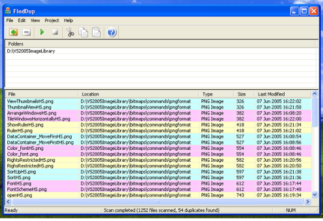The image size is (323, 221).
Task: Sort by the Last Modified column header
Action: (282, 94)
